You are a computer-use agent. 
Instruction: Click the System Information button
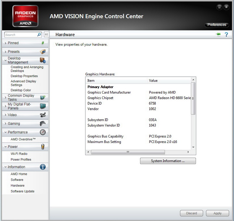pos(168,161)
